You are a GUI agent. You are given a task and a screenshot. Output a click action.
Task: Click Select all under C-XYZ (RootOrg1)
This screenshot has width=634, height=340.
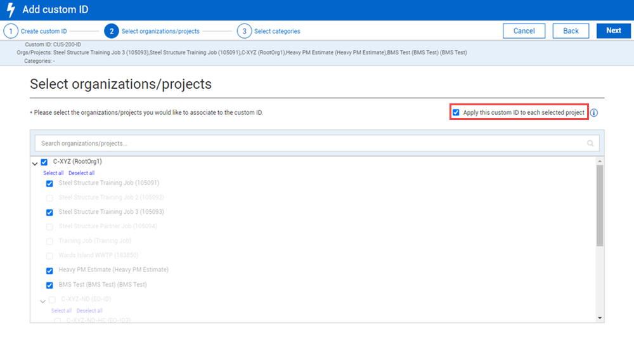[x=53, y=173]
